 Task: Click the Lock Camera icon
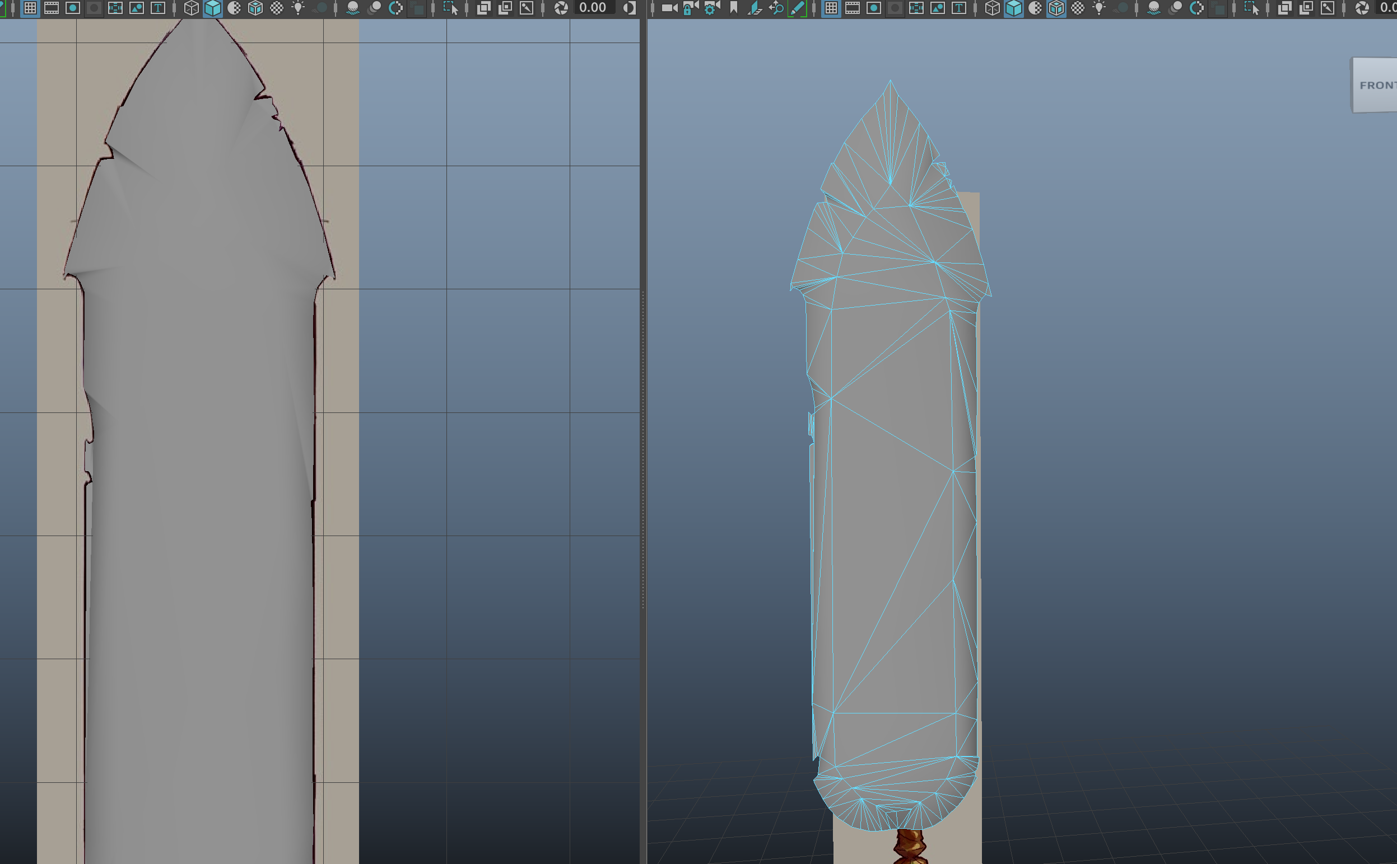tap(690, 8)
